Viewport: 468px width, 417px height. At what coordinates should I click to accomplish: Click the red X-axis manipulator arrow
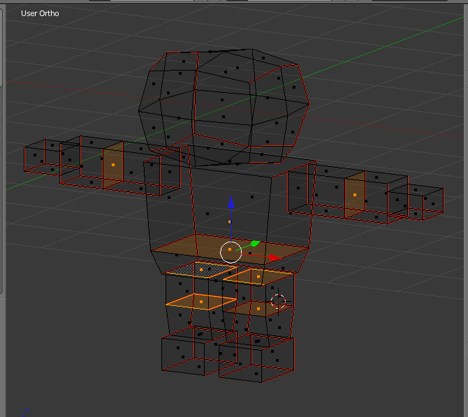[x=275, y=257]
